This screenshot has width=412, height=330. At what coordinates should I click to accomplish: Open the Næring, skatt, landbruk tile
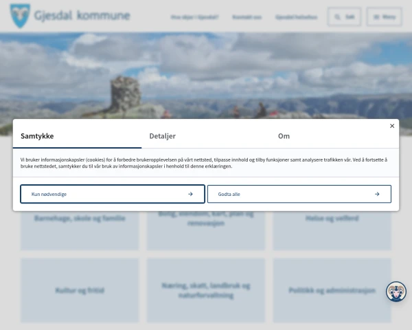(x=206, y=290)
